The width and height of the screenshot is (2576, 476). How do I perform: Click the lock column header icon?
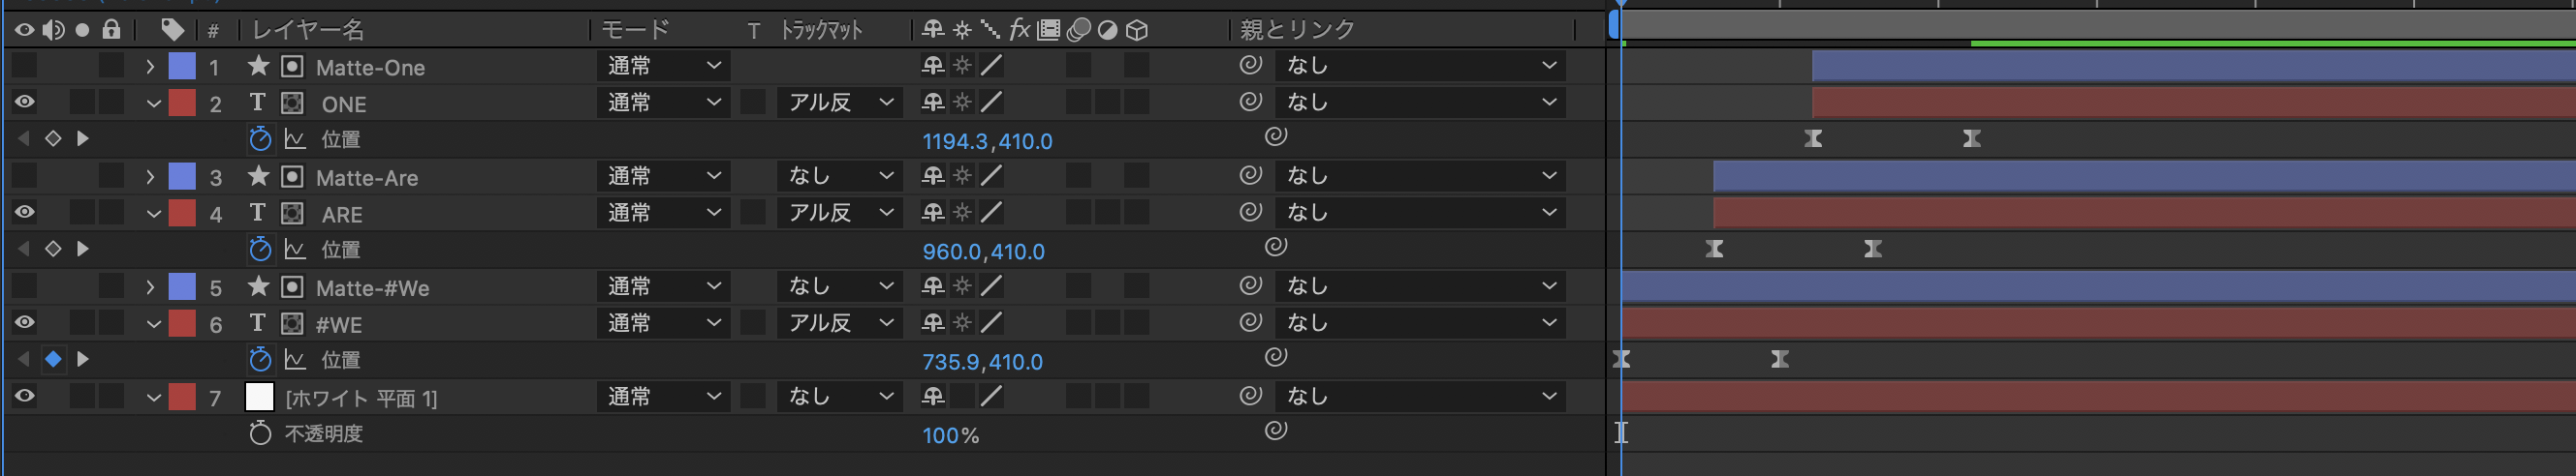(x=111, y=29)
